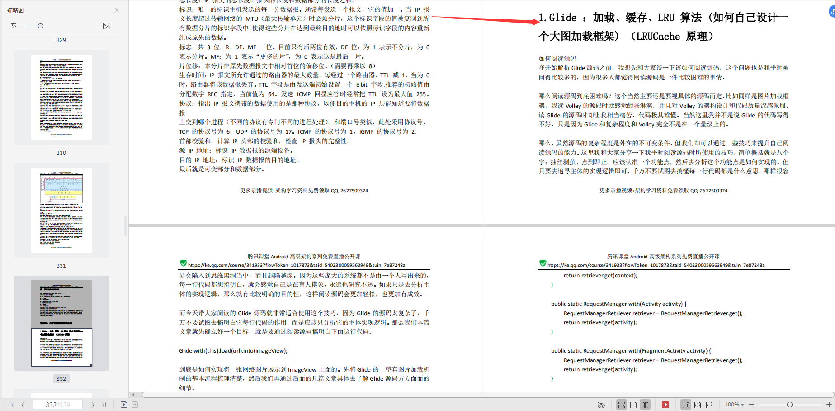Image resolution: width=835 pixels, height=411 pixels.
Task: Adjust the zoom slider handle
Action: pos(790,405)
